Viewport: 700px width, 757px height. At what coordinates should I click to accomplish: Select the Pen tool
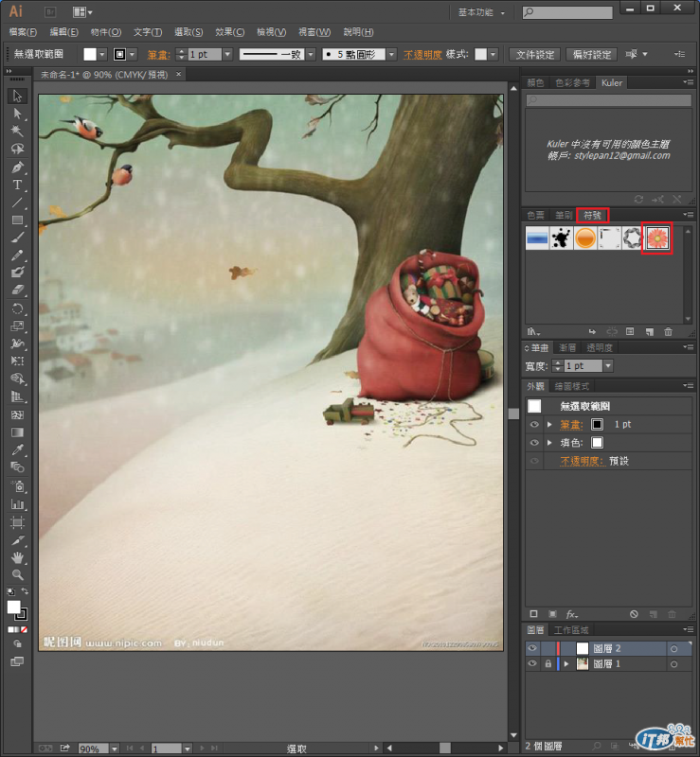[x=17, y=167]
